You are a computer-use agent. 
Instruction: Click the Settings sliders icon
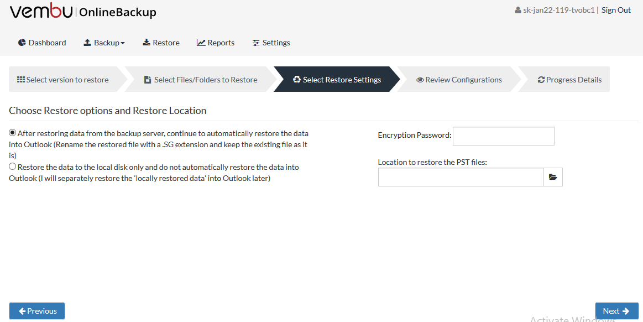256,43
